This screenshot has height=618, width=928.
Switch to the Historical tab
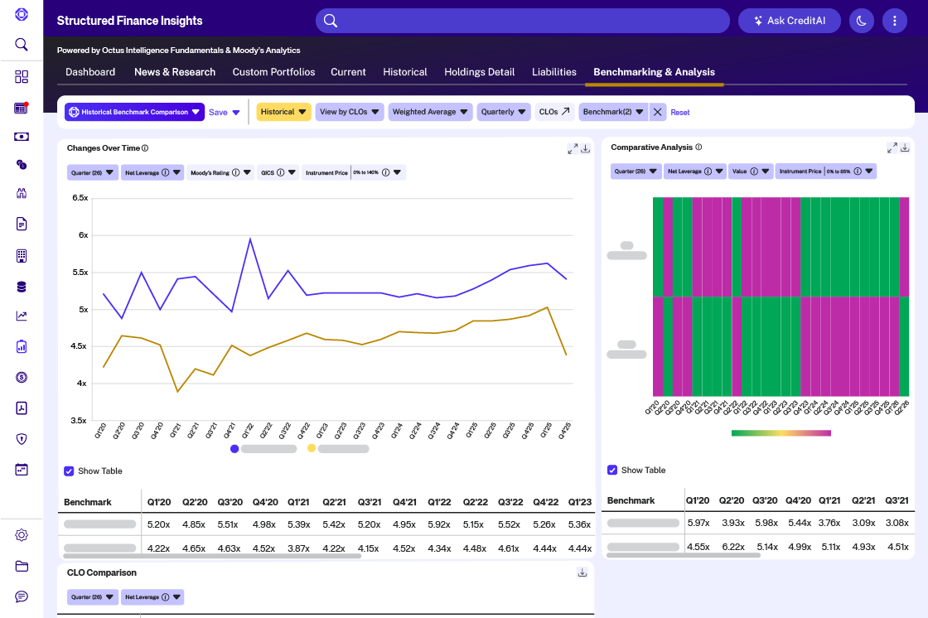click(405, 72)
